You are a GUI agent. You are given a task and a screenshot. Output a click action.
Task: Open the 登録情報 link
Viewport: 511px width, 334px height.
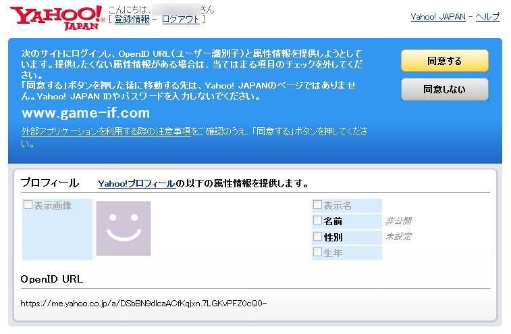pyautogui.click(x=132, y=19)
